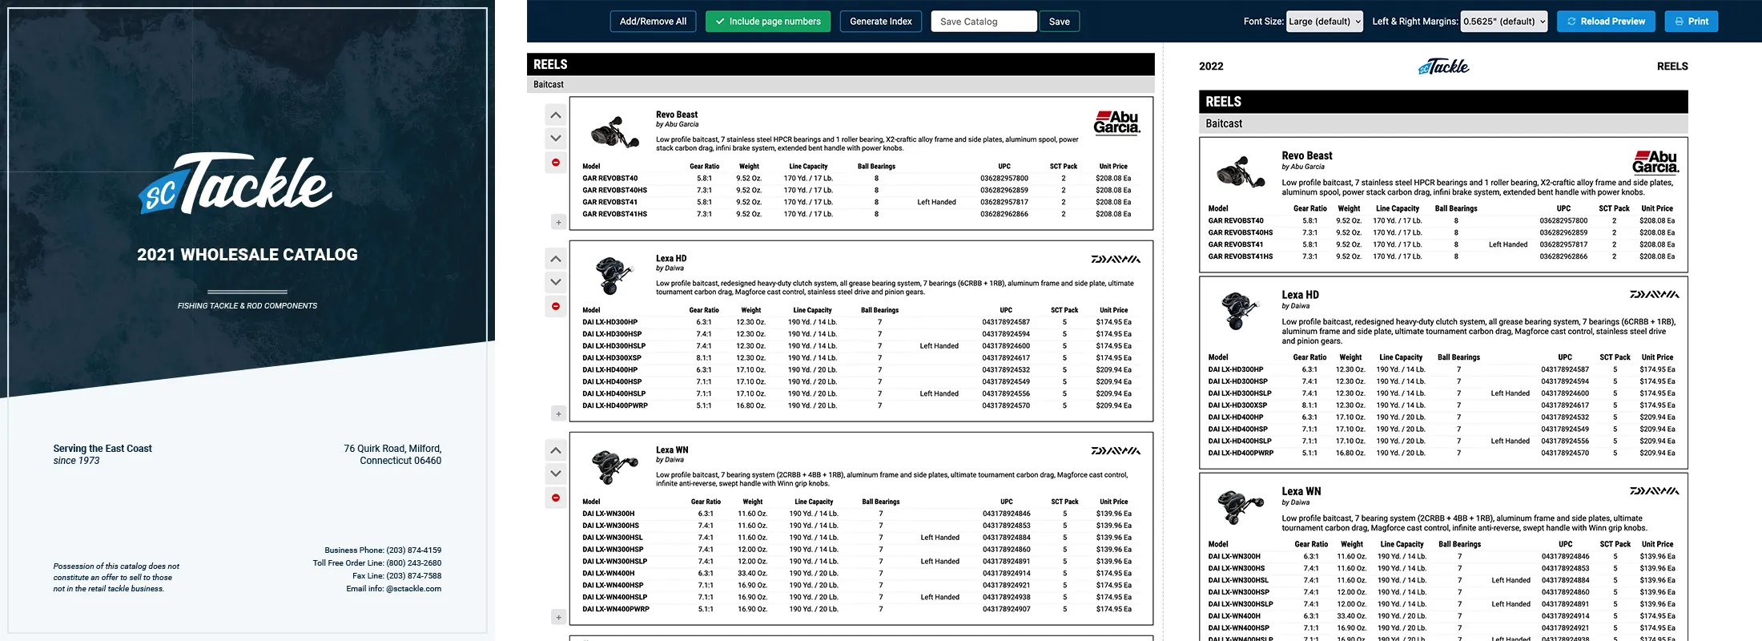Move Lexa WN card up

click(556, 450)
